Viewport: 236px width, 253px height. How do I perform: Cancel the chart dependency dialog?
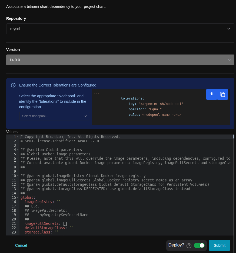coord(21,245)
